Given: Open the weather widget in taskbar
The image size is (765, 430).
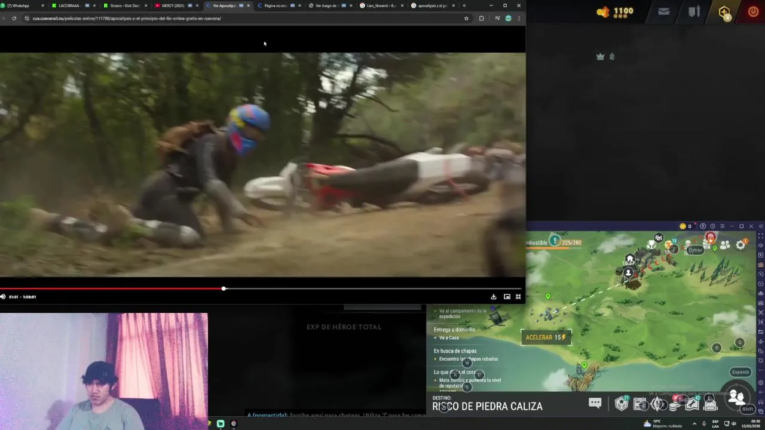Looking at the screenshot, I should click(x=663, y=423).
